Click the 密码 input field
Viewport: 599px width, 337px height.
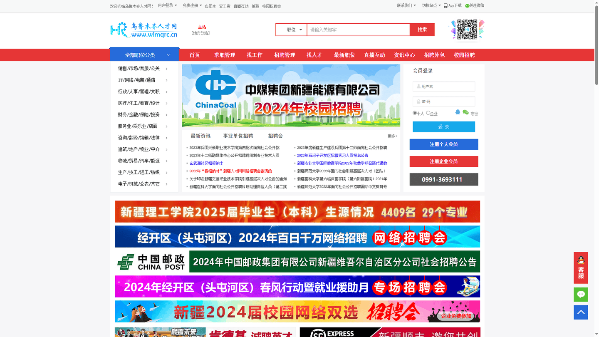click(x=444, y=102)
